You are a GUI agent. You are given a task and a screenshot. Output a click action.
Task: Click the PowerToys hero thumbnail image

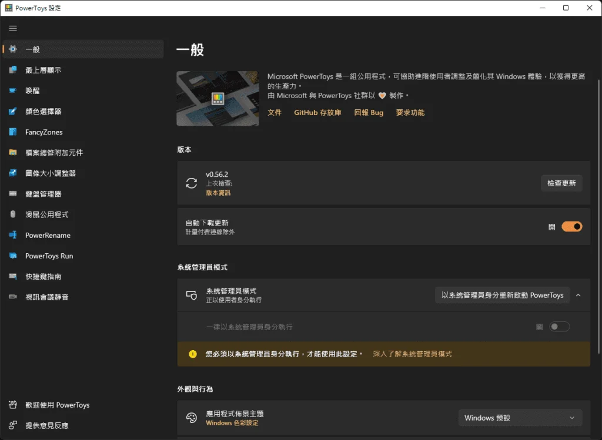coord(218,98)
